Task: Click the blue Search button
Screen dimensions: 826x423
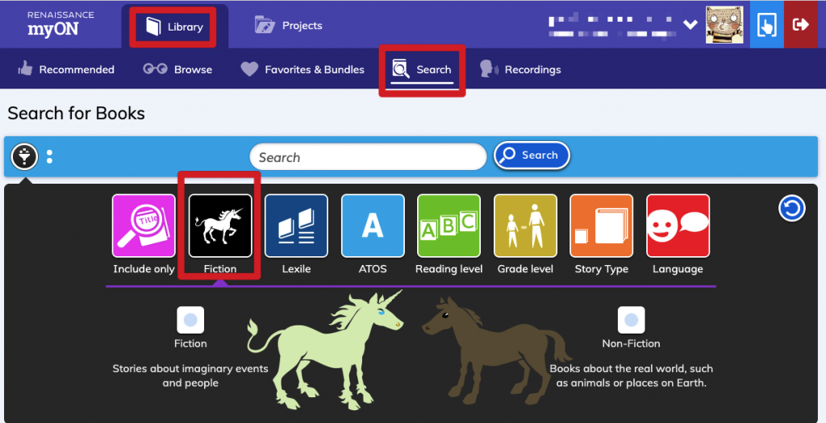Action: [532, 156]
